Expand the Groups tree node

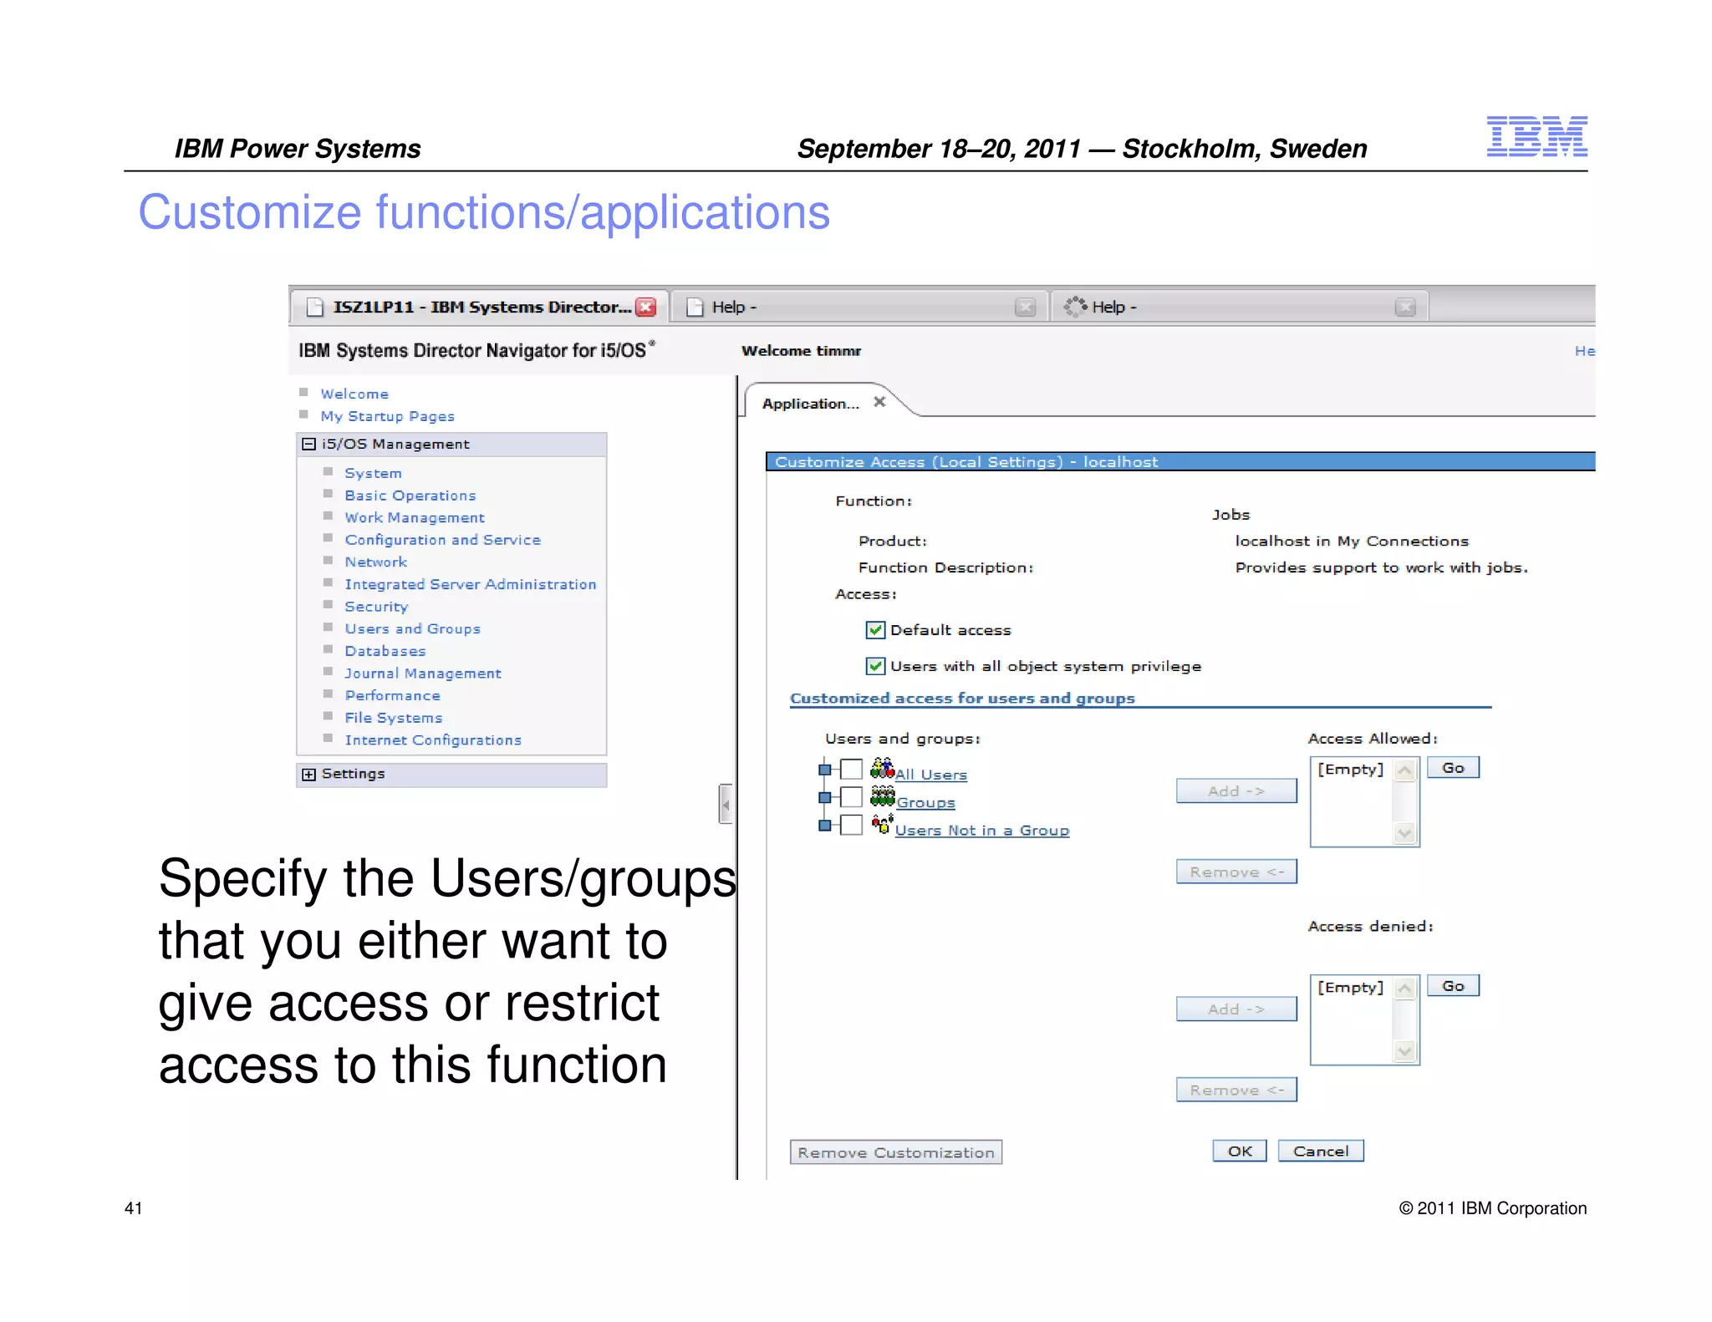[x=824, y=797]
